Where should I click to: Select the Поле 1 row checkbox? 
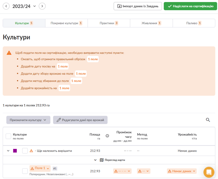[x=25, y=171]
